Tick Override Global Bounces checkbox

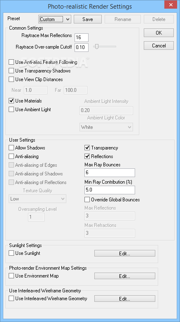(x=87, y=199)
